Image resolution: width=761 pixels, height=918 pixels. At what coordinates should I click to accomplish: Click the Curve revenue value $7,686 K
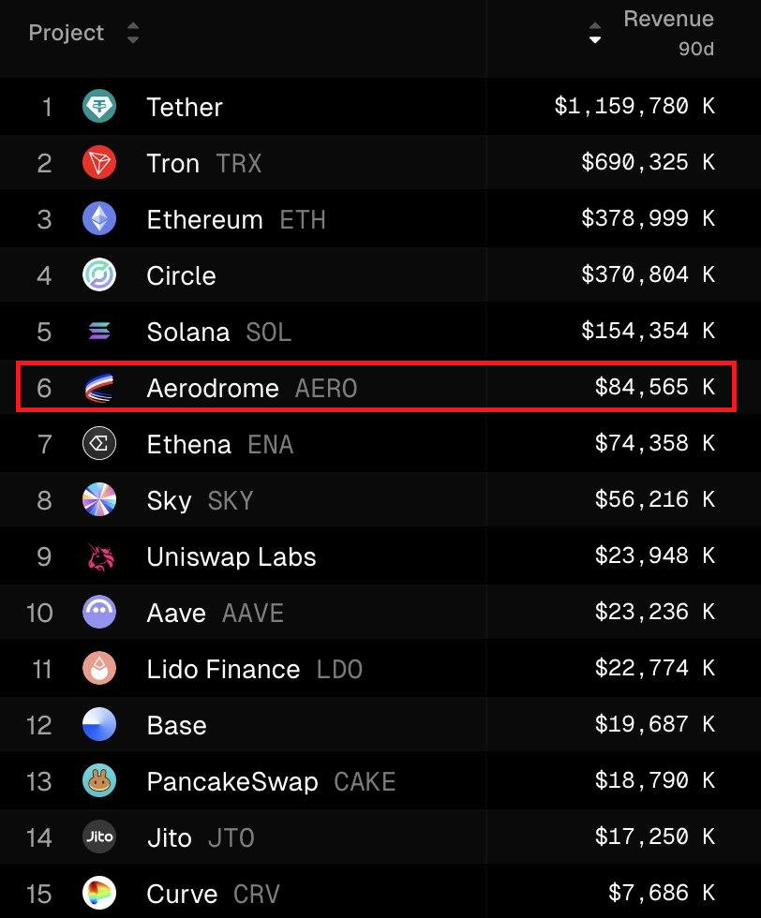662,893
